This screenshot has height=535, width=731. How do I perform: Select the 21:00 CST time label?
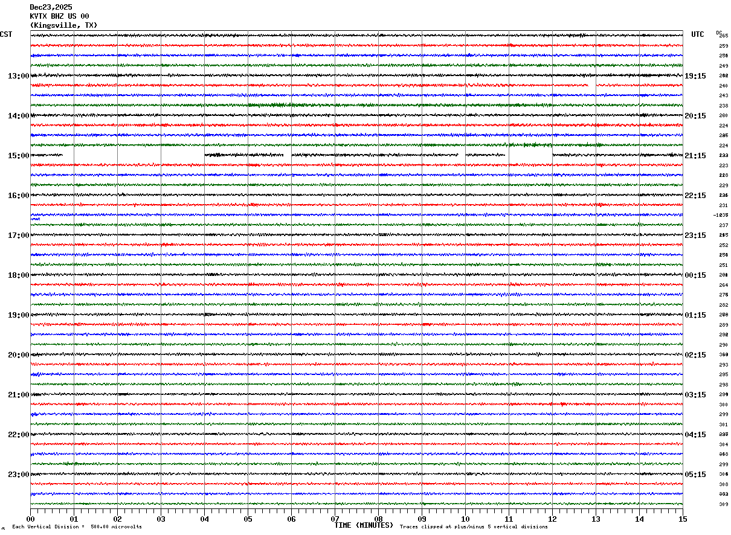(18, 395)
